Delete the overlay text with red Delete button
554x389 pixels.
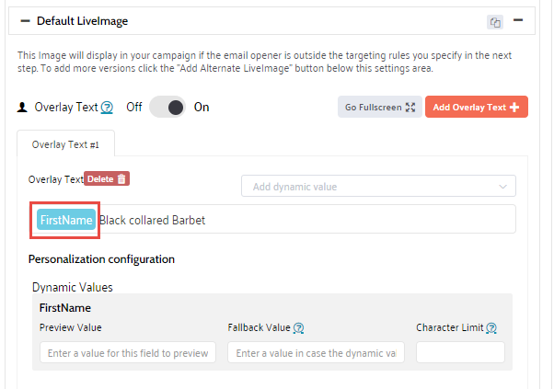pyautogui.click(x=108, y=178)
